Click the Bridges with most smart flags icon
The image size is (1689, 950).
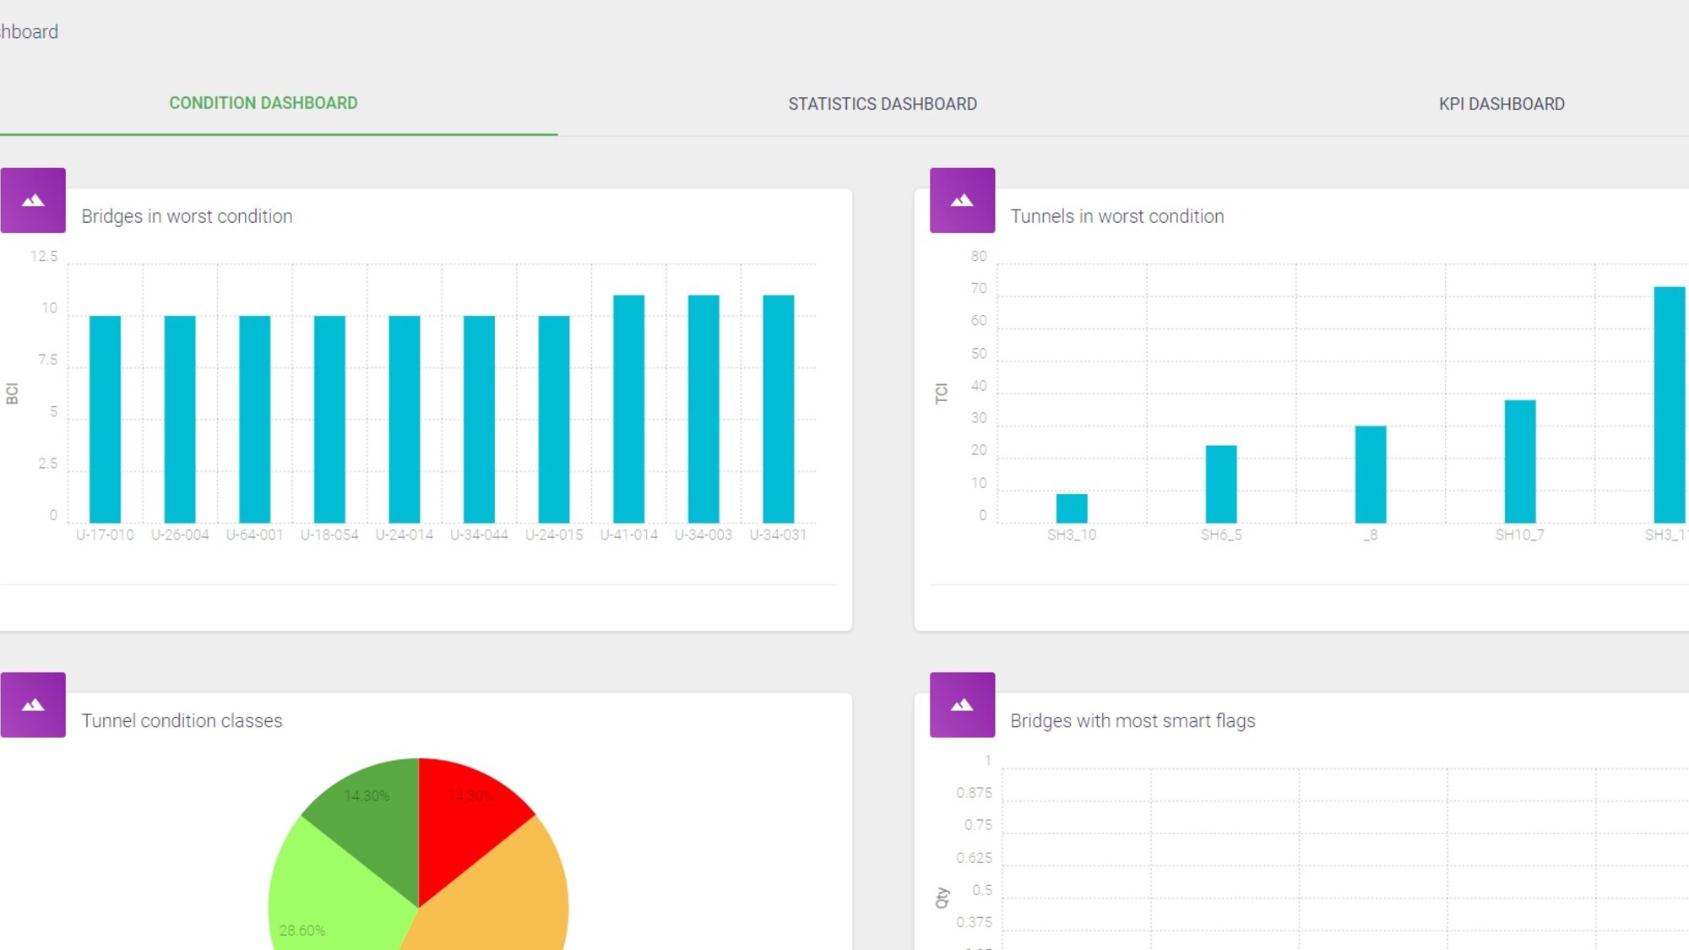tap(962, 705)
